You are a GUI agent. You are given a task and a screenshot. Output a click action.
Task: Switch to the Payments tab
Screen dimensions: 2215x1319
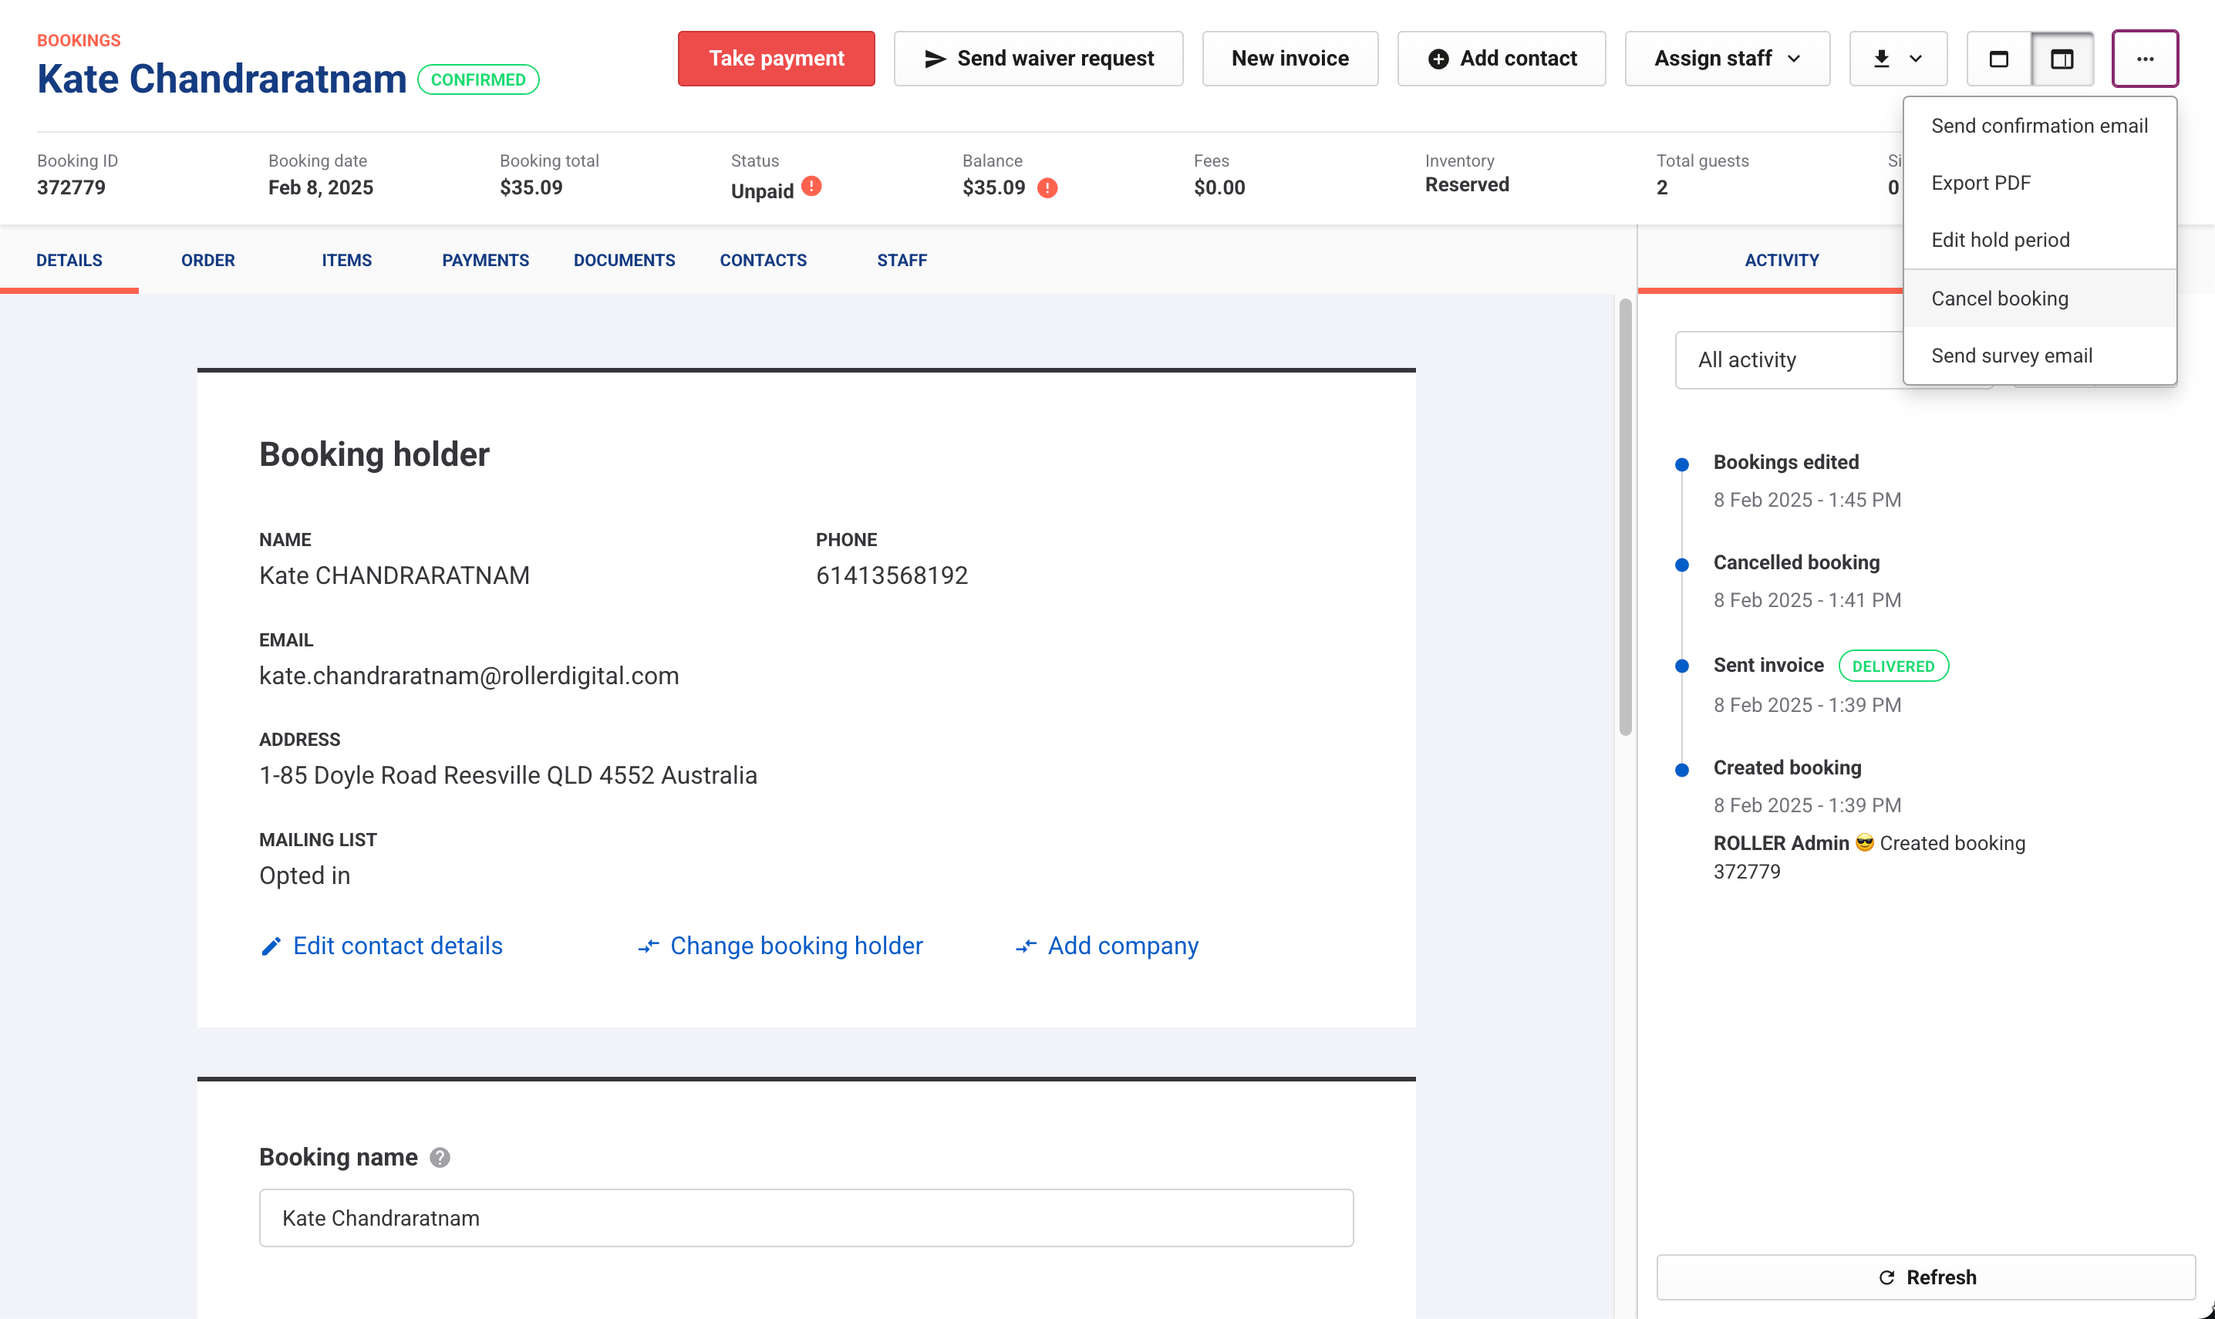[485, 261]
